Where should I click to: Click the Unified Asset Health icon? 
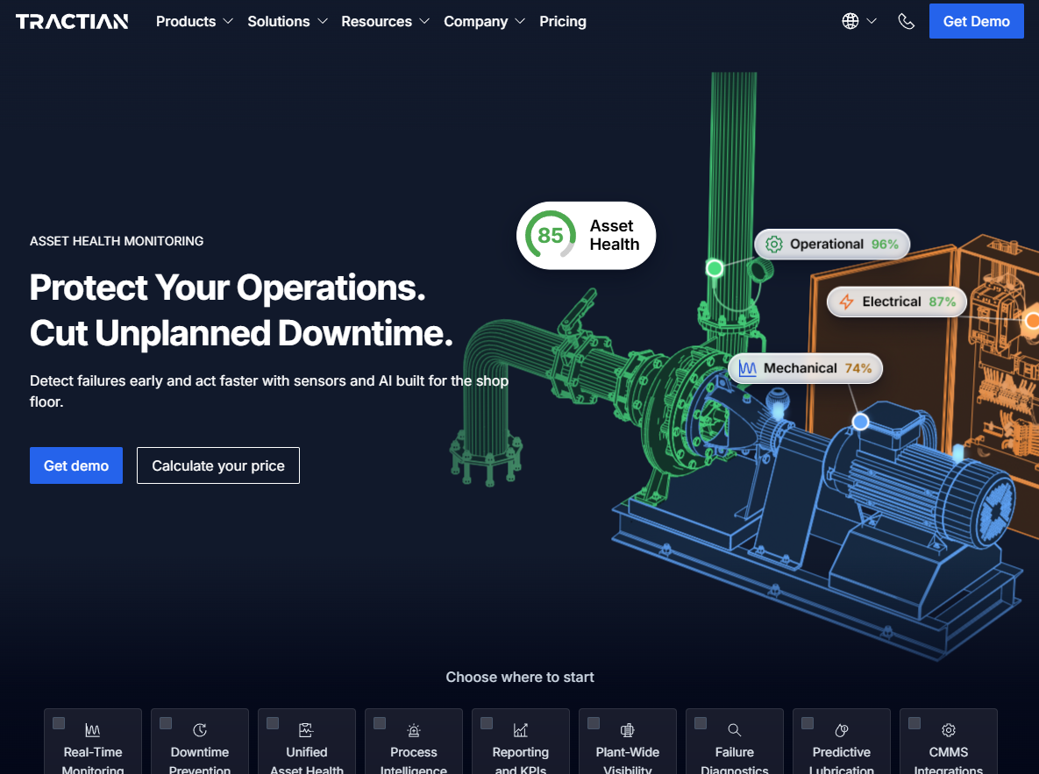(306, 730)
